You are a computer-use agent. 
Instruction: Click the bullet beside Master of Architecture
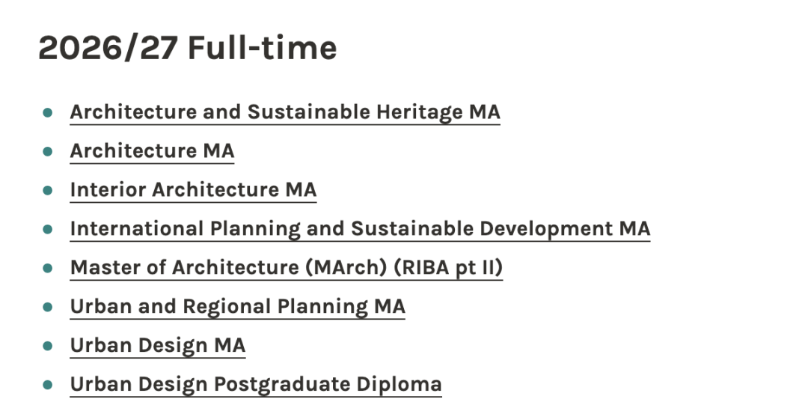pyautogui.click(x=48, y=268)
